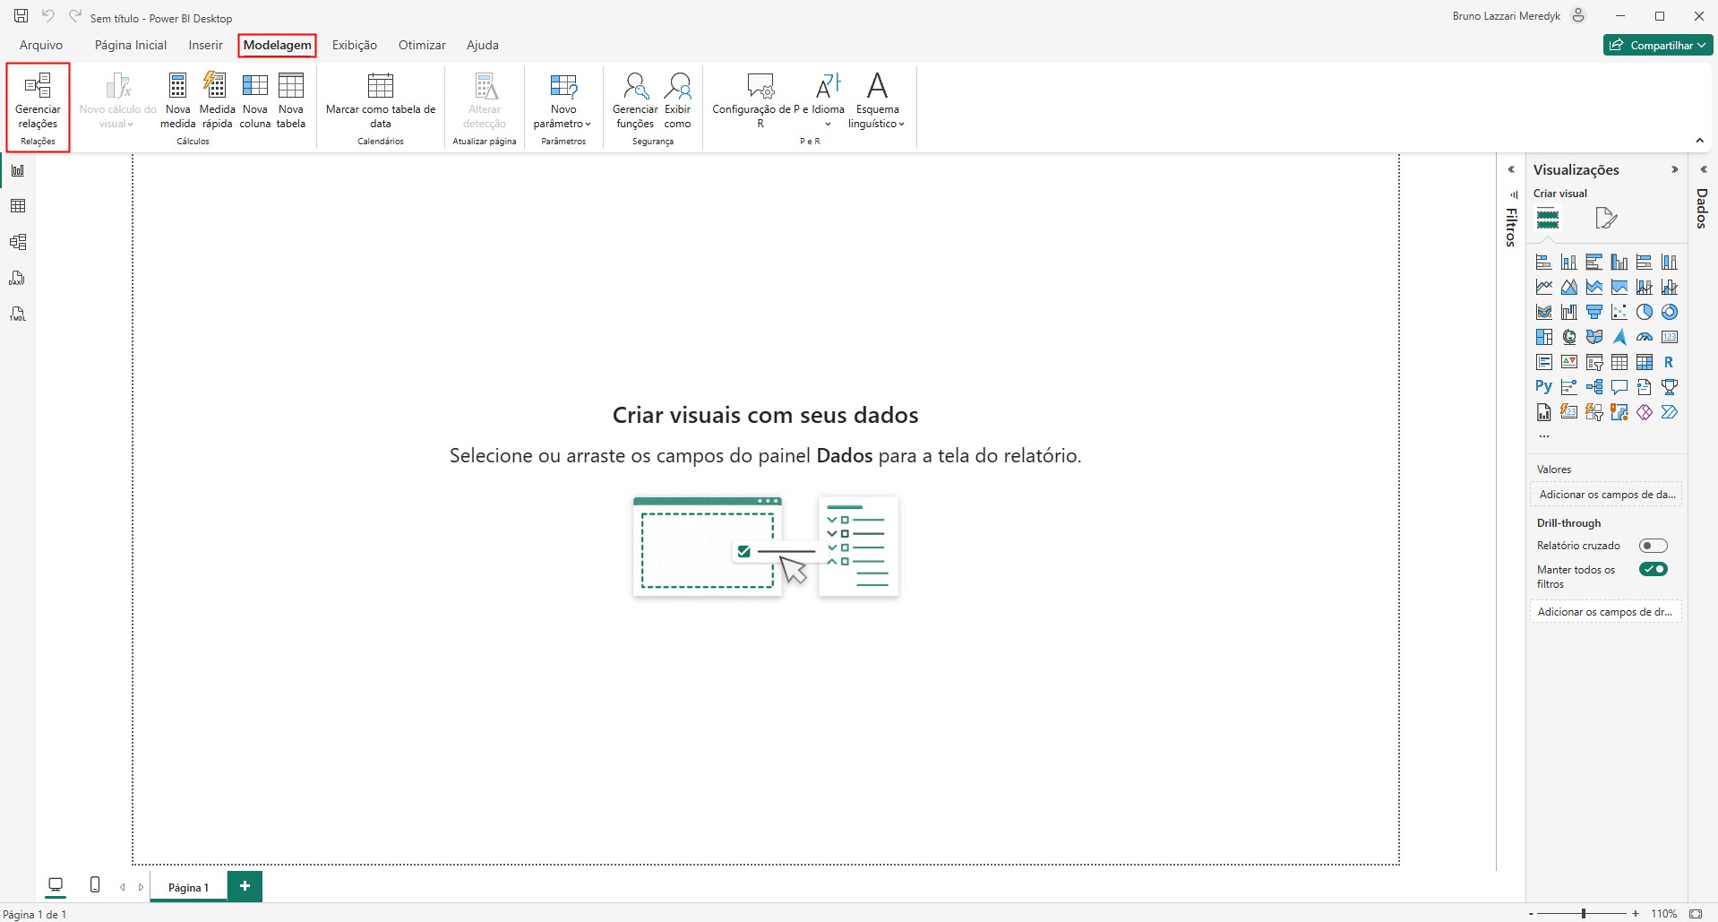Adjust the zoom slider in status bar
Image resolution: width=1718 pixels, height=922 pixels.
coord(1584,913)
